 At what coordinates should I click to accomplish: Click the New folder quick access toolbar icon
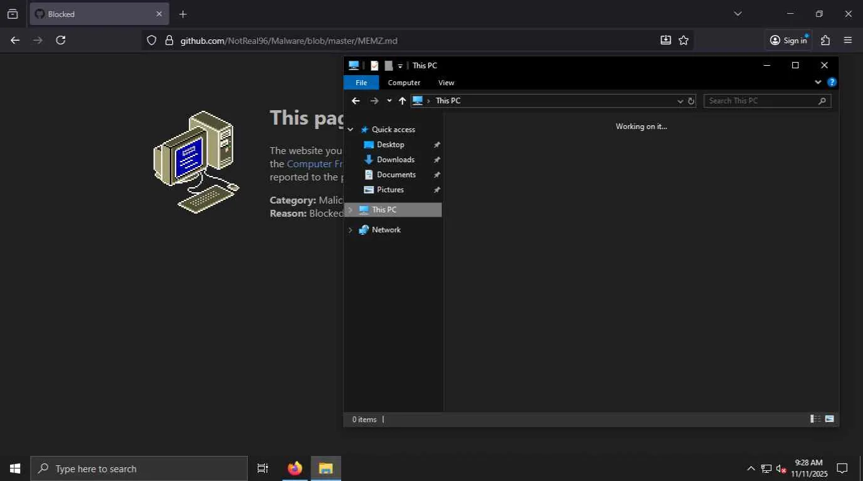(388, 65)
